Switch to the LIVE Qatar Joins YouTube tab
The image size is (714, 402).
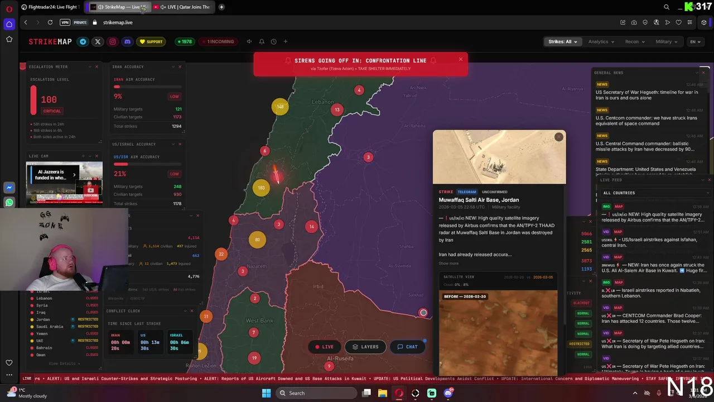tap(181, 7)
